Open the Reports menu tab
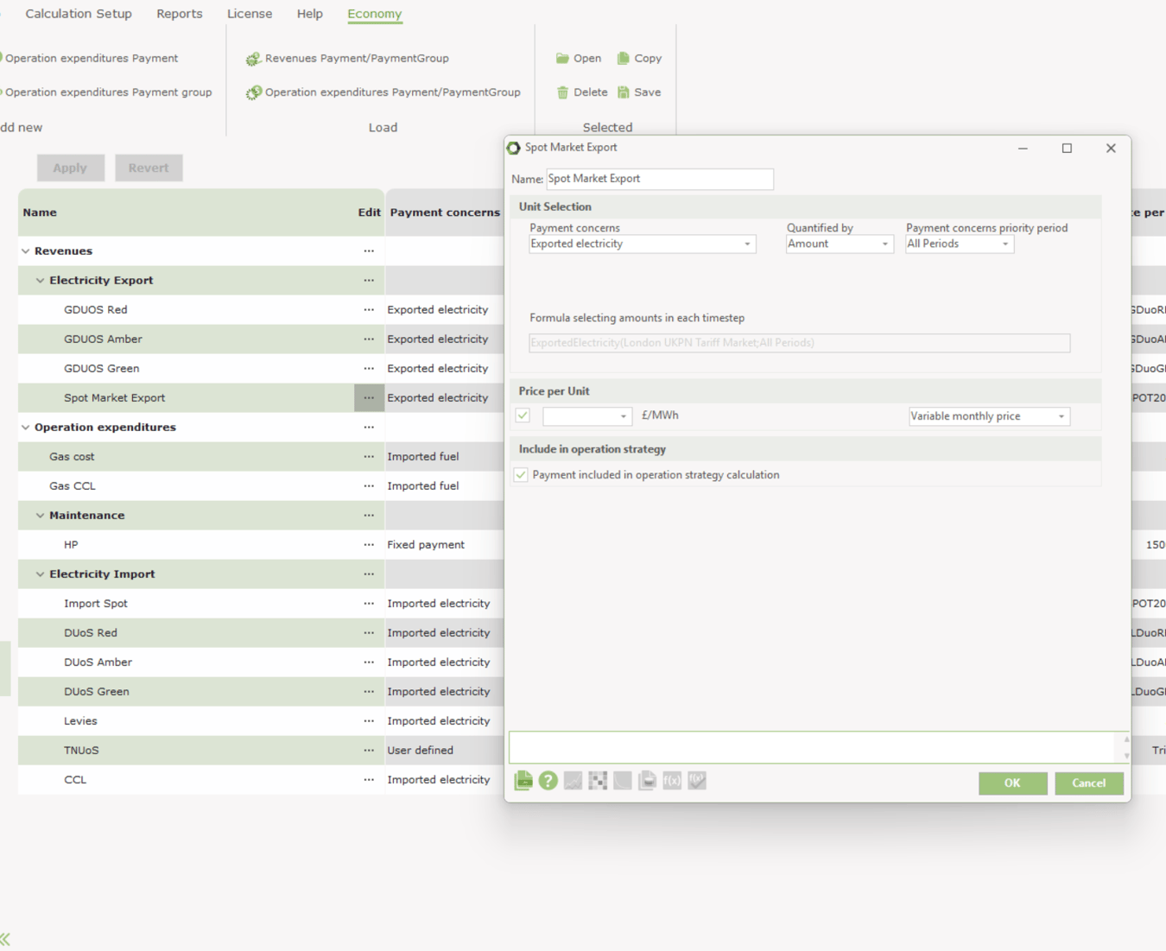Viewport: 1166px width, 951px height. pyautogui.click(x=180, y=14)
